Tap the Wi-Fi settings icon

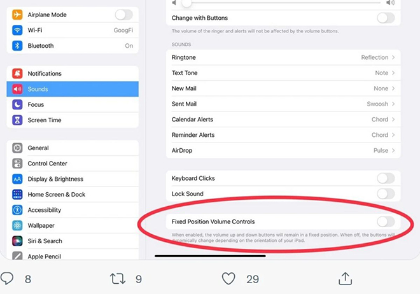coord(17,30)
